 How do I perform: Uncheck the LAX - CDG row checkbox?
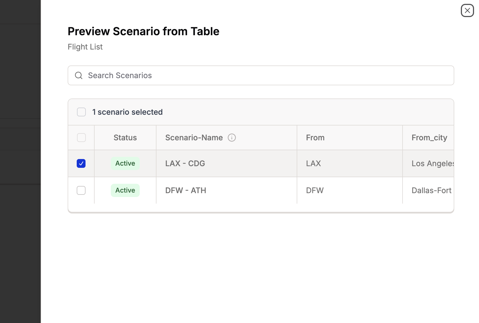81,163
